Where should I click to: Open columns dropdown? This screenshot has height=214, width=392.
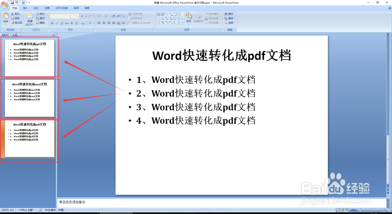pos(125,23)
